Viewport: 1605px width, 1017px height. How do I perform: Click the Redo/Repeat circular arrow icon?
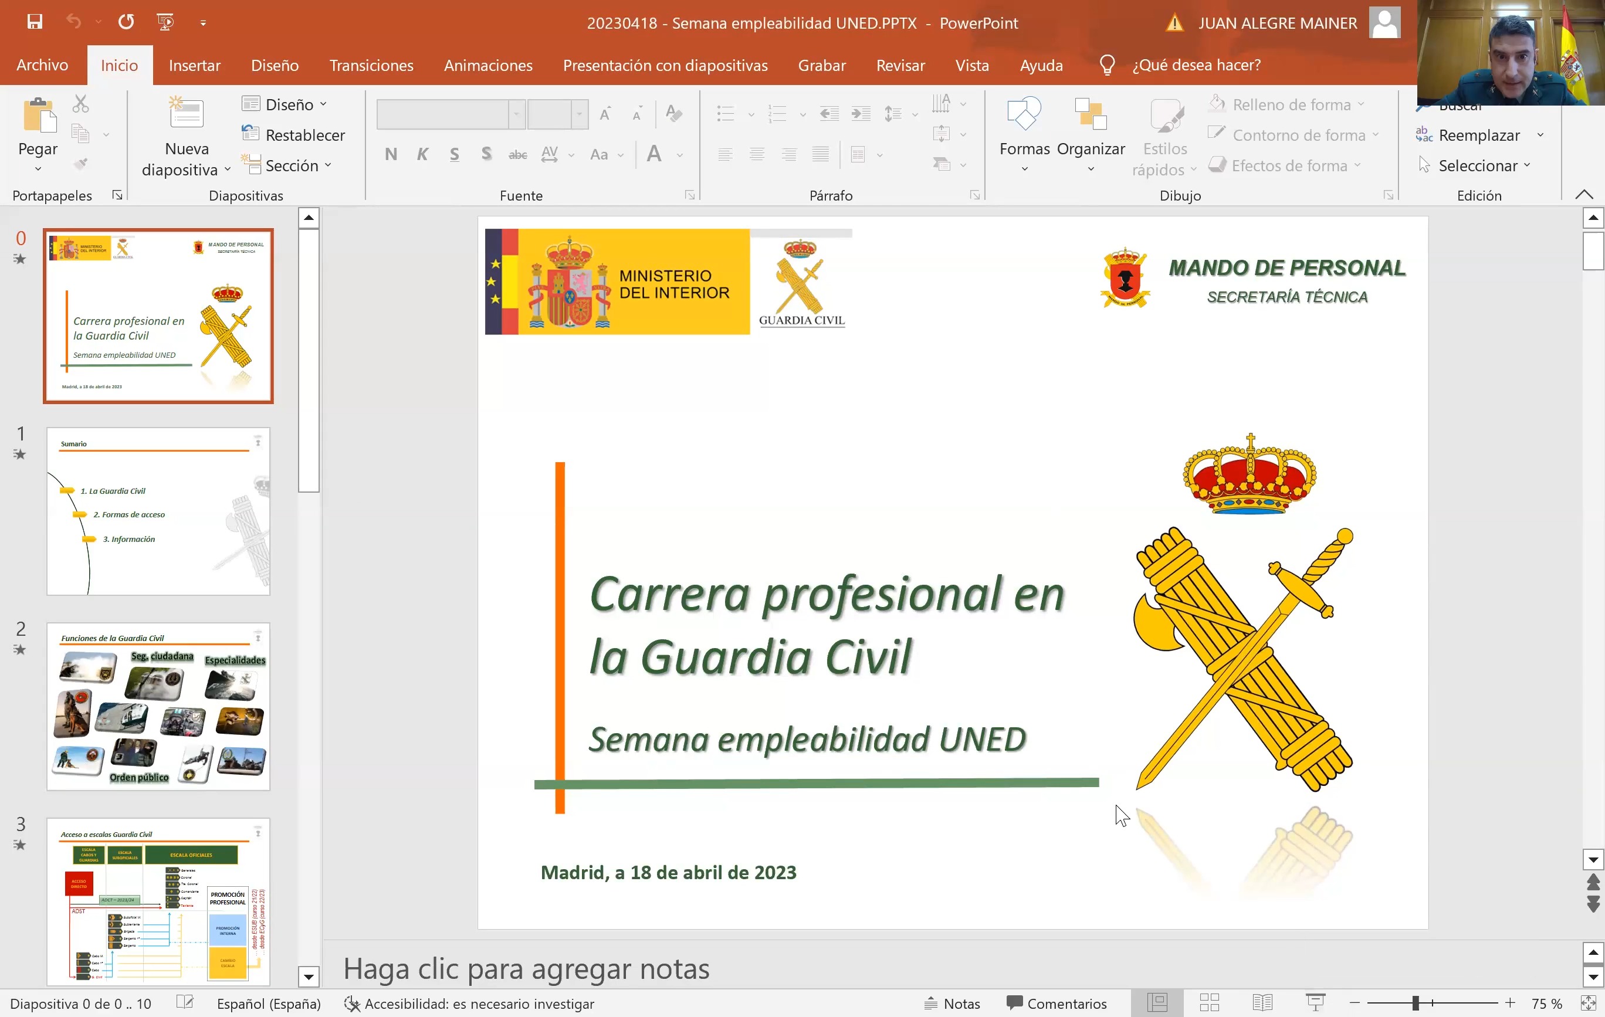coord(126,22)
